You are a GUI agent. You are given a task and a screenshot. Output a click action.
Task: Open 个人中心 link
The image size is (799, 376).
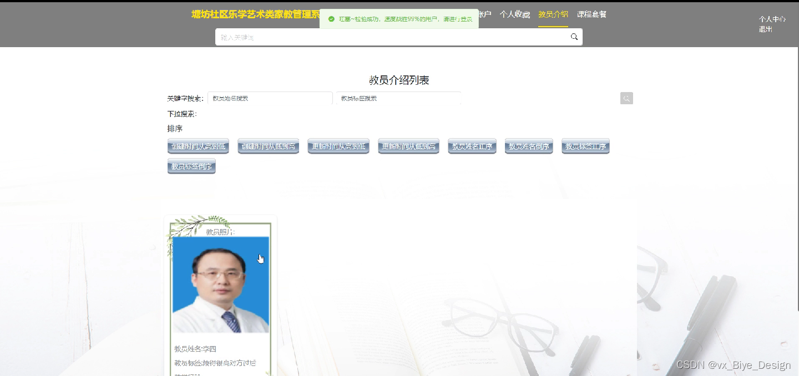click(x=772, y=19)
